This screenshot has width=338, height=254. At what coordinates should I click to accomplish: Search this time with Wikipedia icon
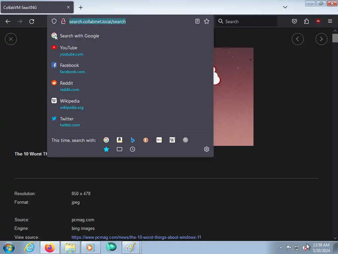coord(172,140)
